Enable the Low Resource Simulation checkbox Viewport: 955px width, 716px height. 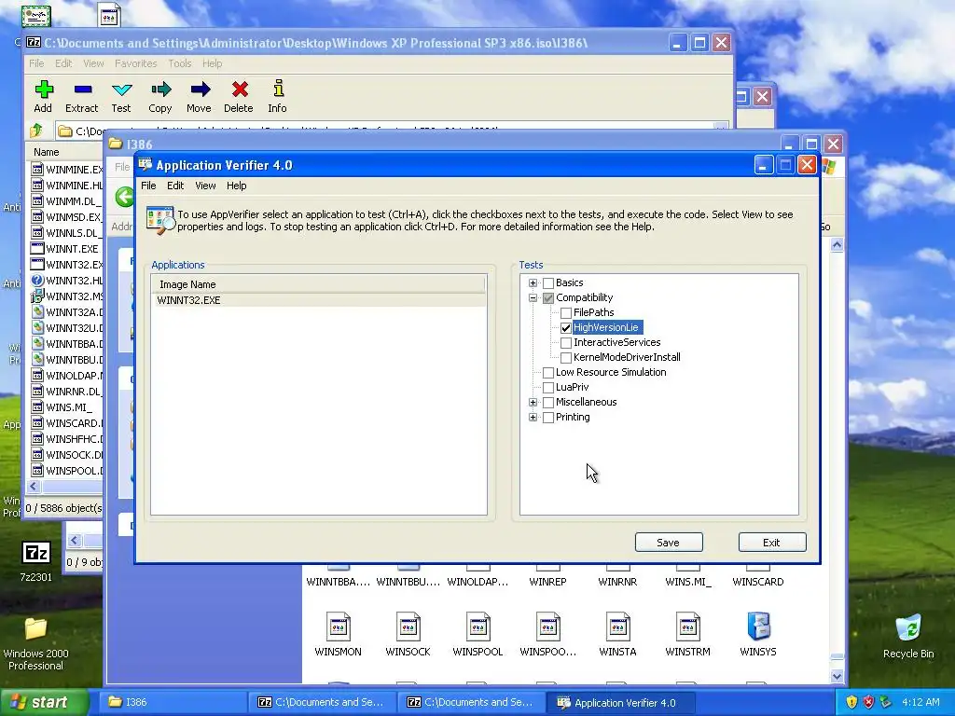[x=548, y=373]
